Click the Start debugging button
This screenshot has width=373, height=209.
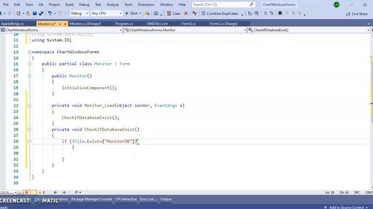pos(131,13)
